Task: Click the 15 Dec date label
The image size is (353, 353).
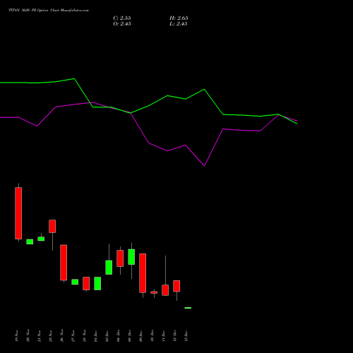Action: 186,335
